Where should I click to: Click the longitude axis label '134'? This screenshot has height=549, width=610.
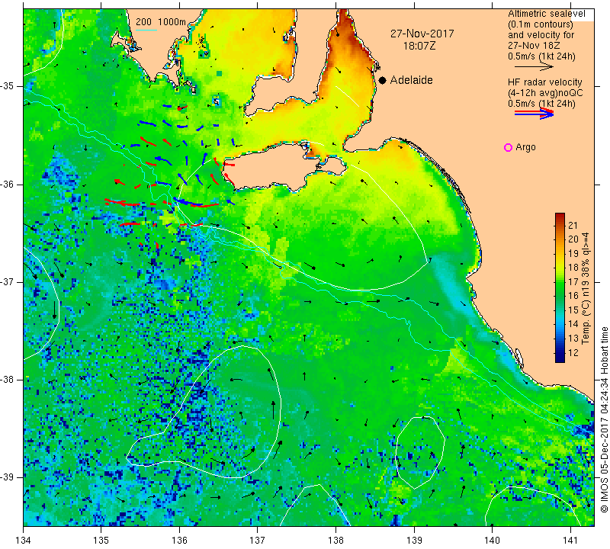pos(24,541)
